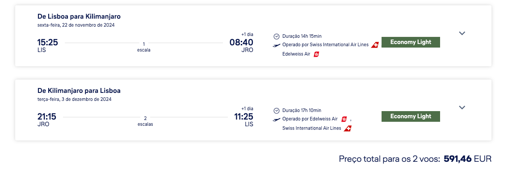Select the '1 escala' stop indicator

click(x=144, y=47)
